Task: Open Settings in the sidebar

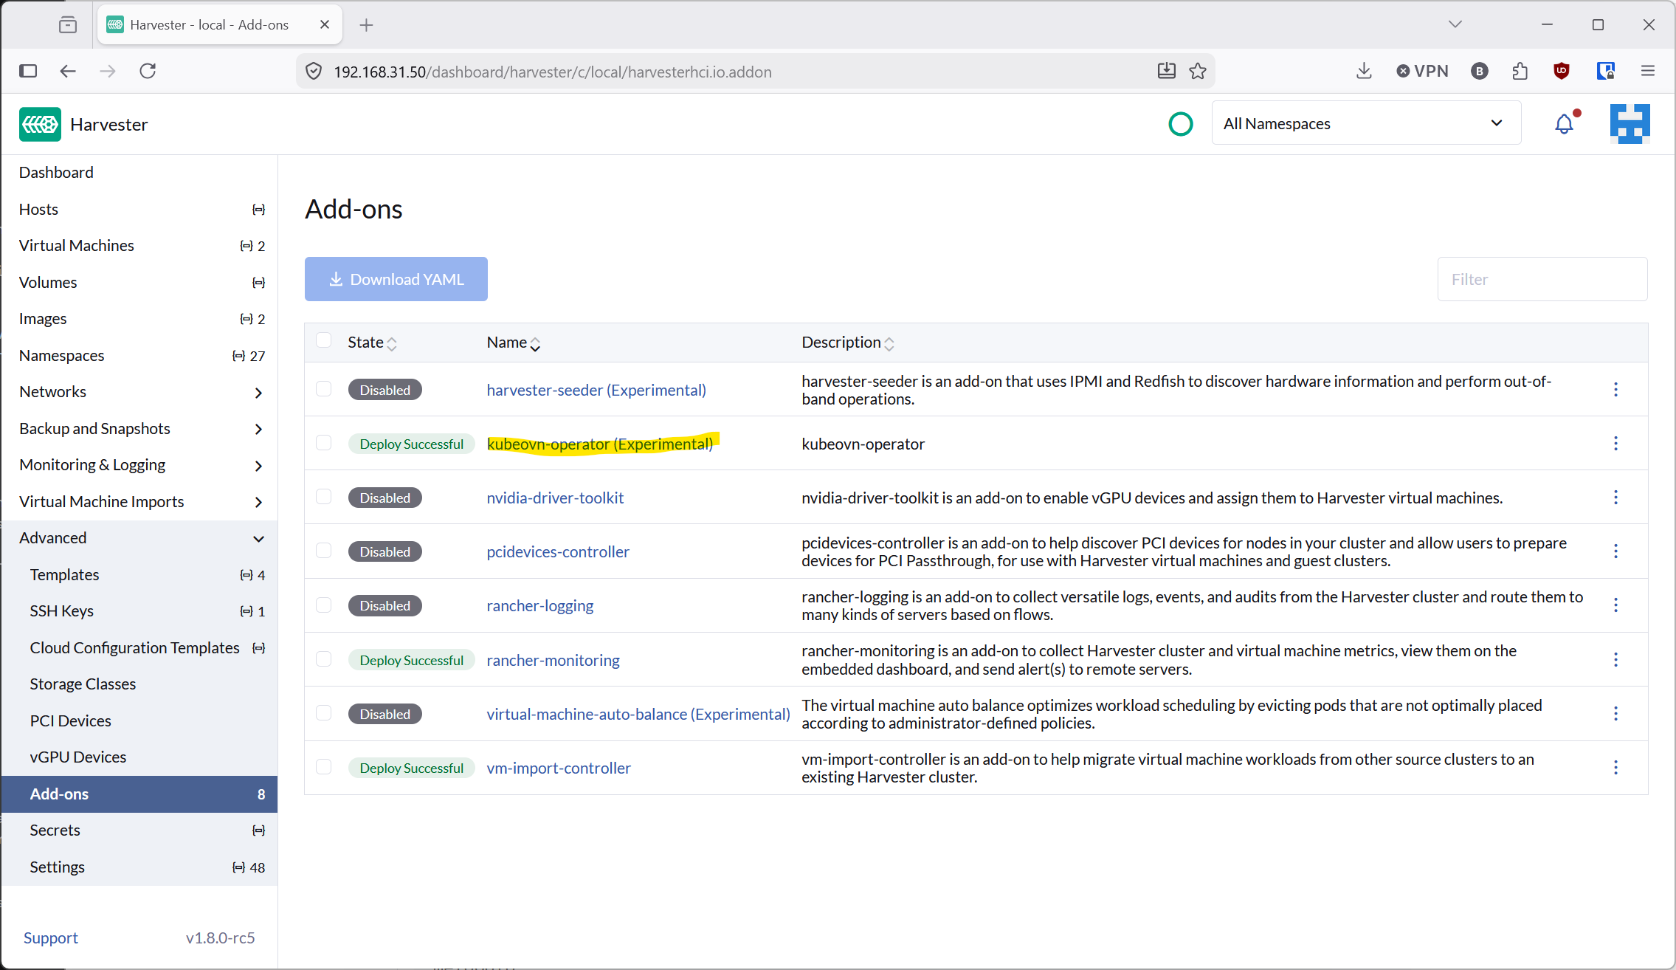Action: pos(57,867)
